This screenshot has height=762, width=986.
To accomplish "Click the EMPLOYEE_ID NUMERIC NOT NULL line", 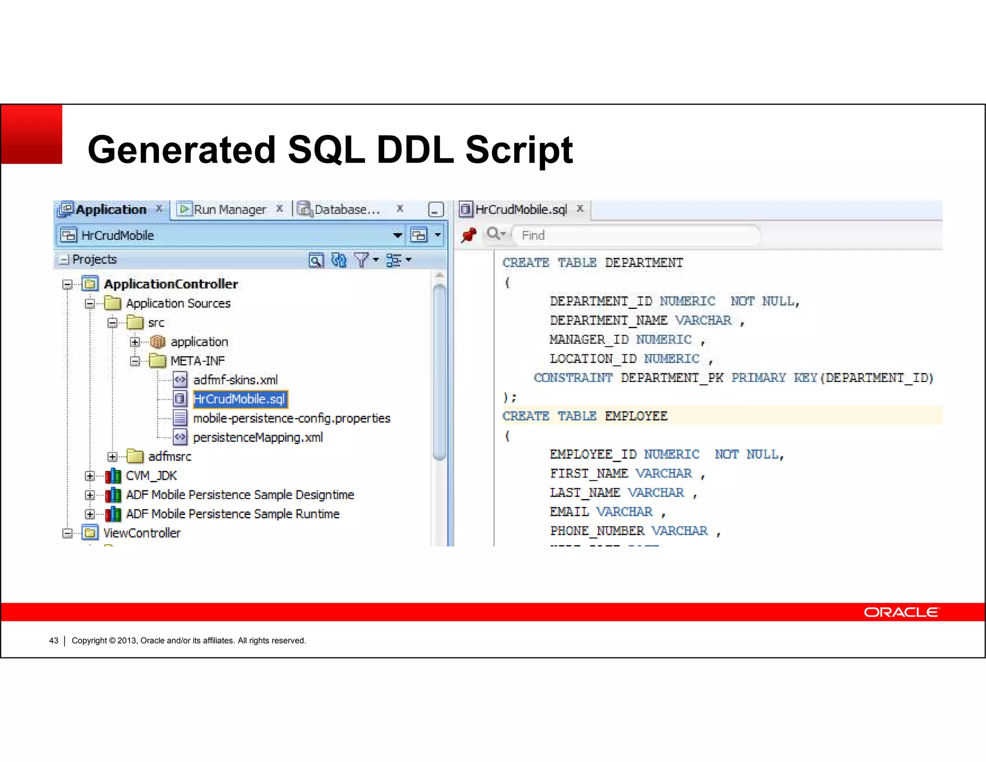I will pyautogui.click(x=667, y=454).
